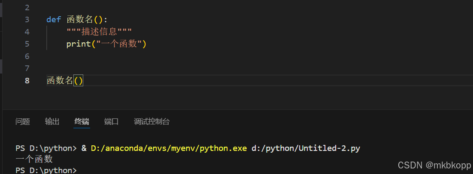Select the 终端 panel tab

click(x=82, y=122)
